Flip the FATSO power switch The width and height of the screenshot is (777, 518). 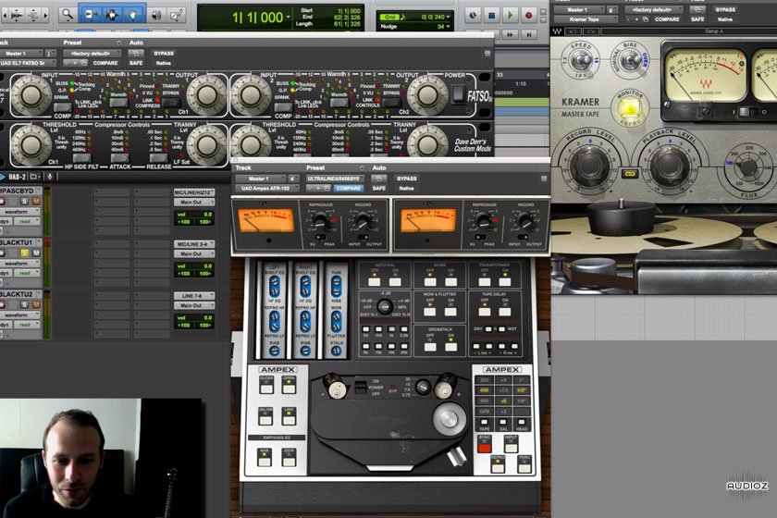[457, 93]
